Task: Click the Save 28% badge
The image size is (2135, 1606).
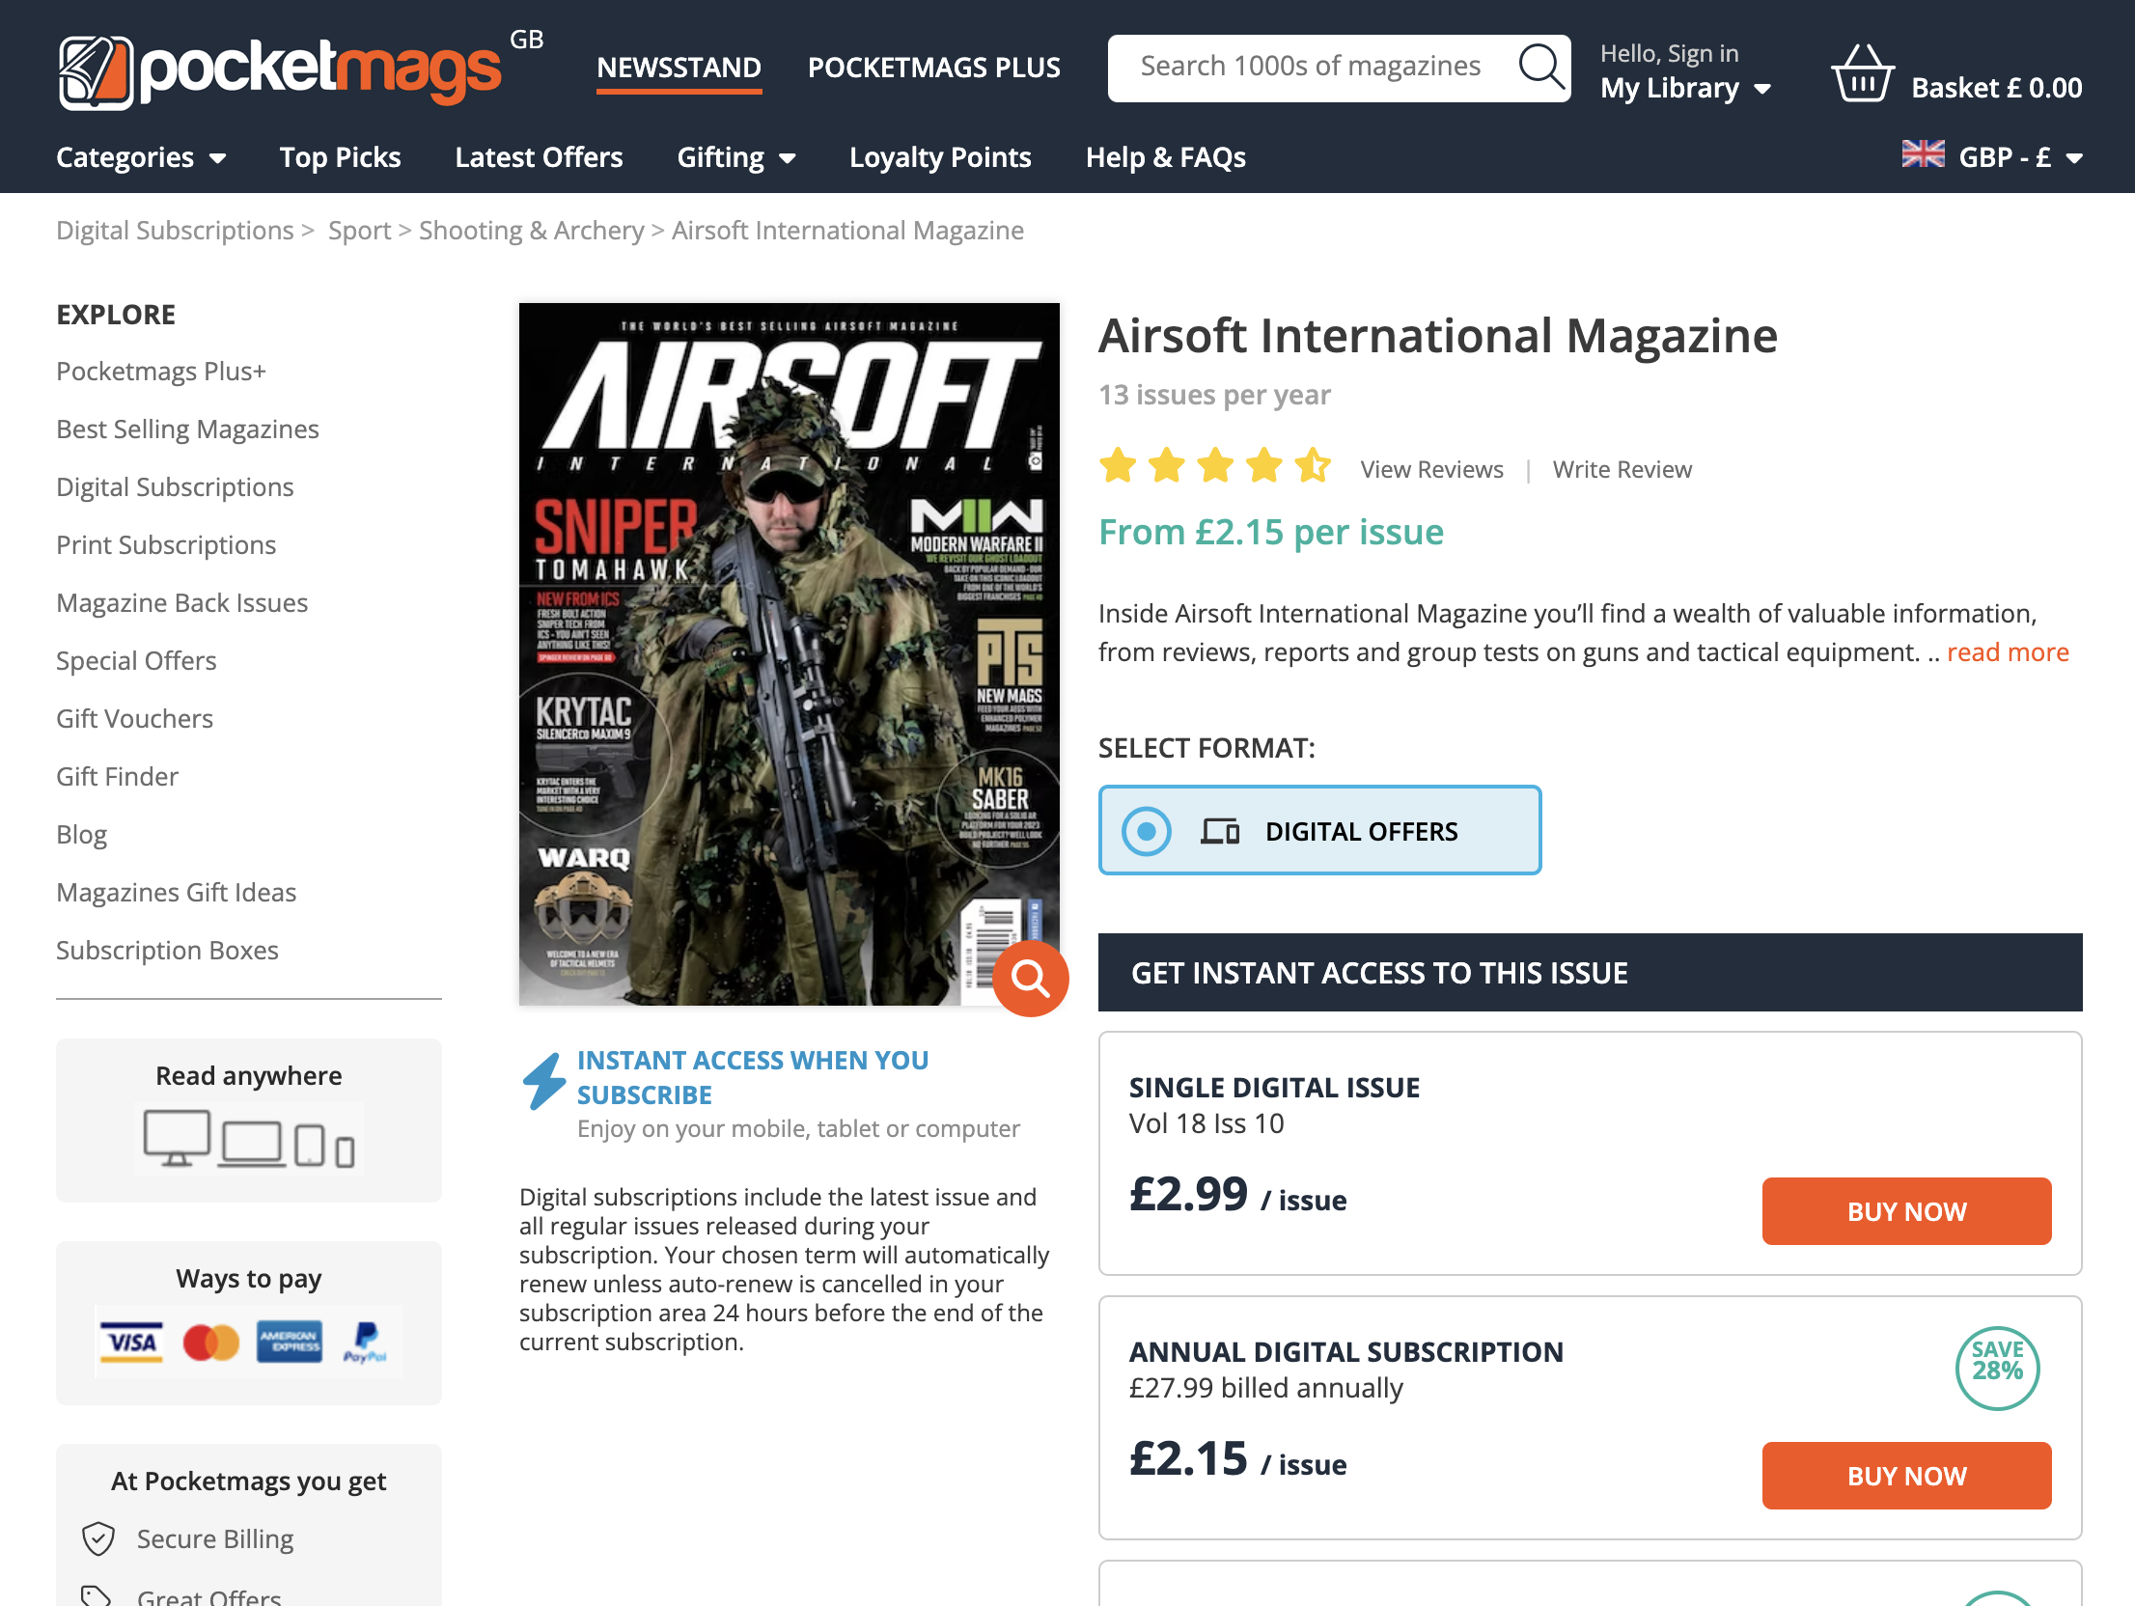Action: (1997, 1368)
